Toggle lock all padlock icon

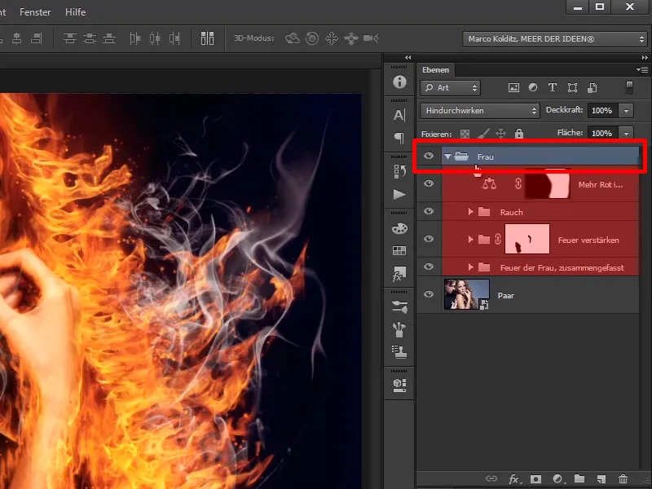[x=519, y=134]
